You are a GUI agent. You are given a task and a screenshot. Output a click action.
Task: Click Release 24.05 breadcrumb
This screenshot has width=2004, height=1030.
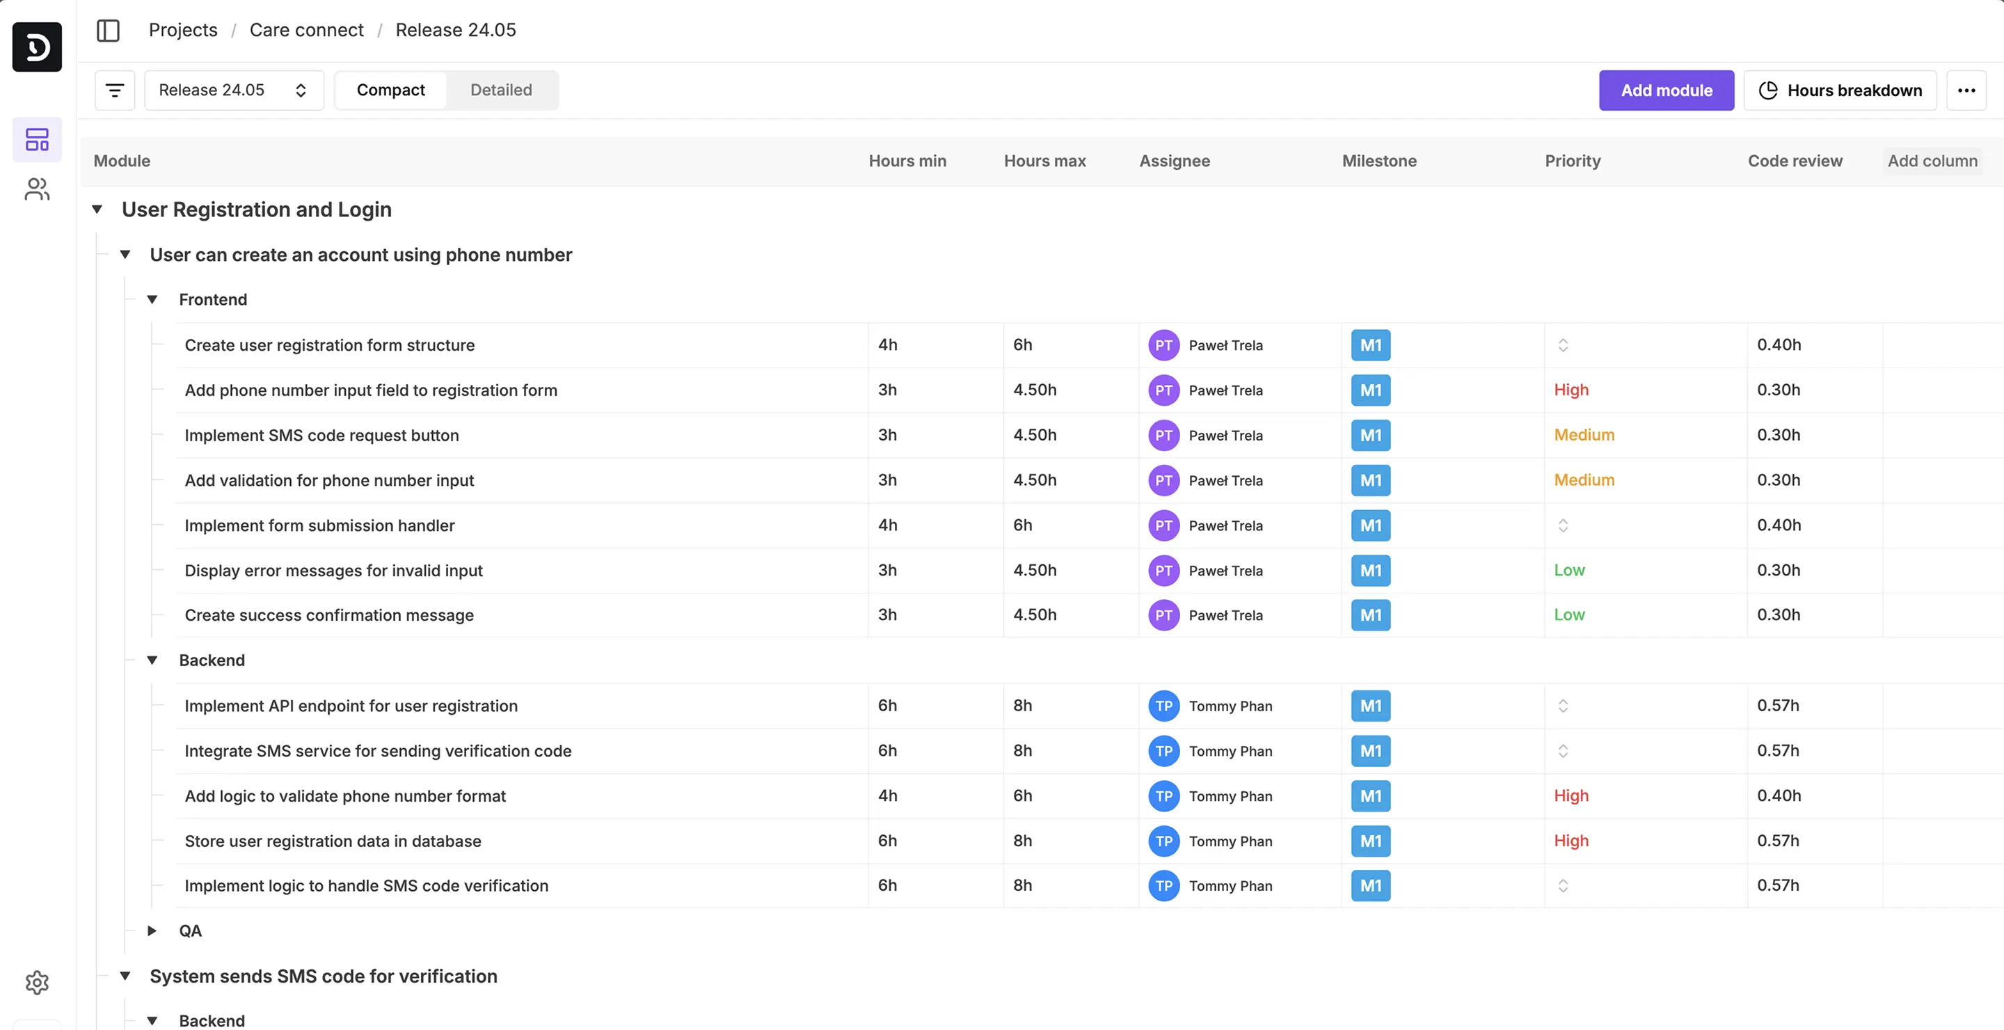point(456,31)
